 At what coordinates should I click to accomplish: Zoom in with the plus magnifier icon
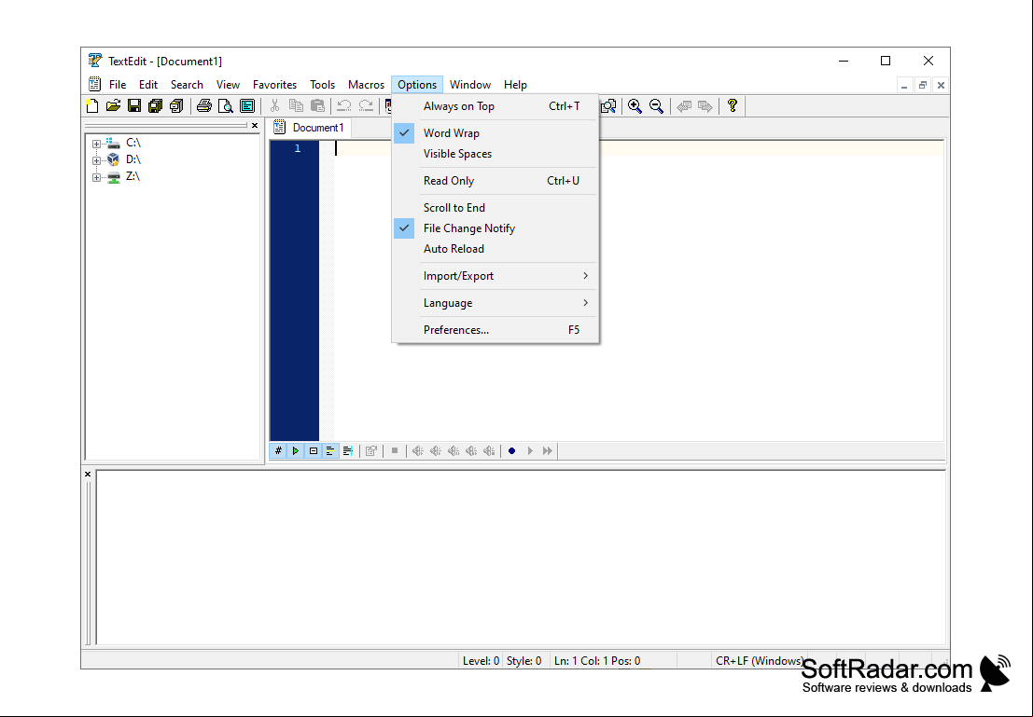point(635,106)
